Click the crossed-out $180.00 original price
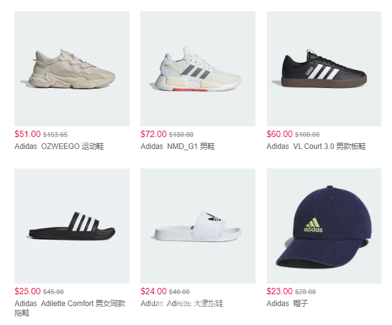The height and width of the screenshot is (325, 392). pos(181,135)
